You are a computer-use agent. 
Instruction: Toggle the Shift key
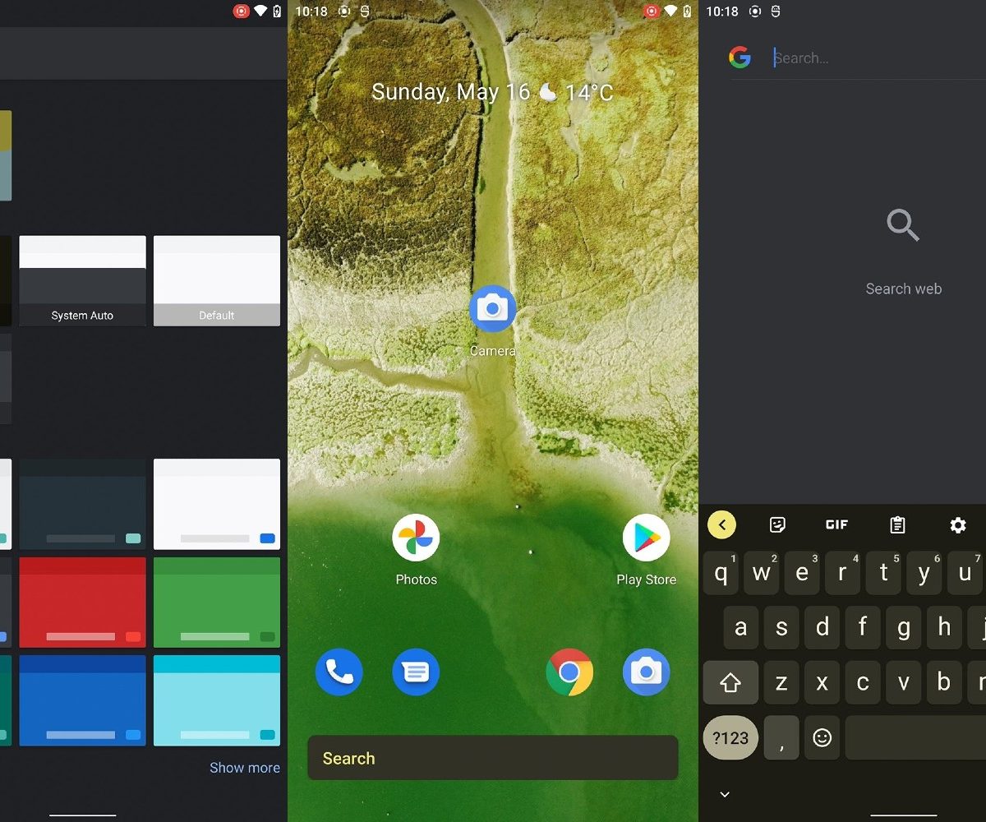[x=730, y=683]
